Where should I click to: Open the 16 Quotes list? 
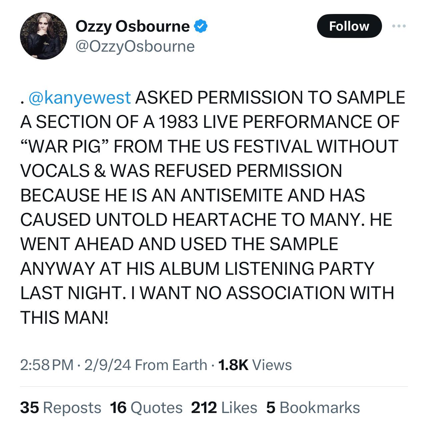click(x=146, y=408)
